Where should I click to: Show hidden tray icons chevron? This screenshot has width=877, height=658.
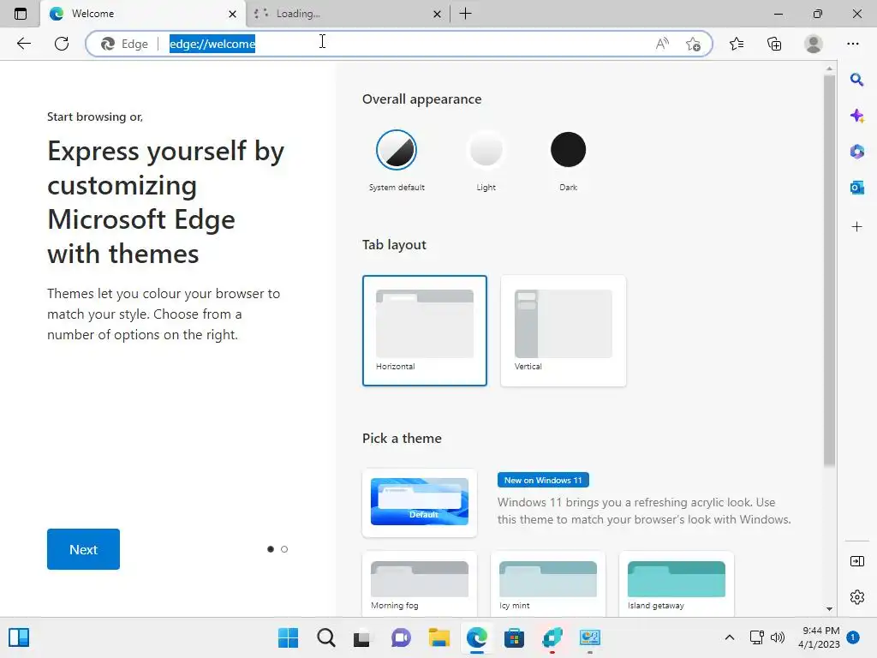pos(730,637)
